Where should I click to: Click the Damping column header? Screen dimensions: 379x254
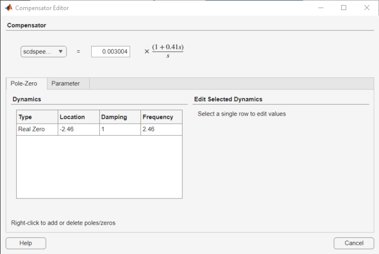(120, 117)
